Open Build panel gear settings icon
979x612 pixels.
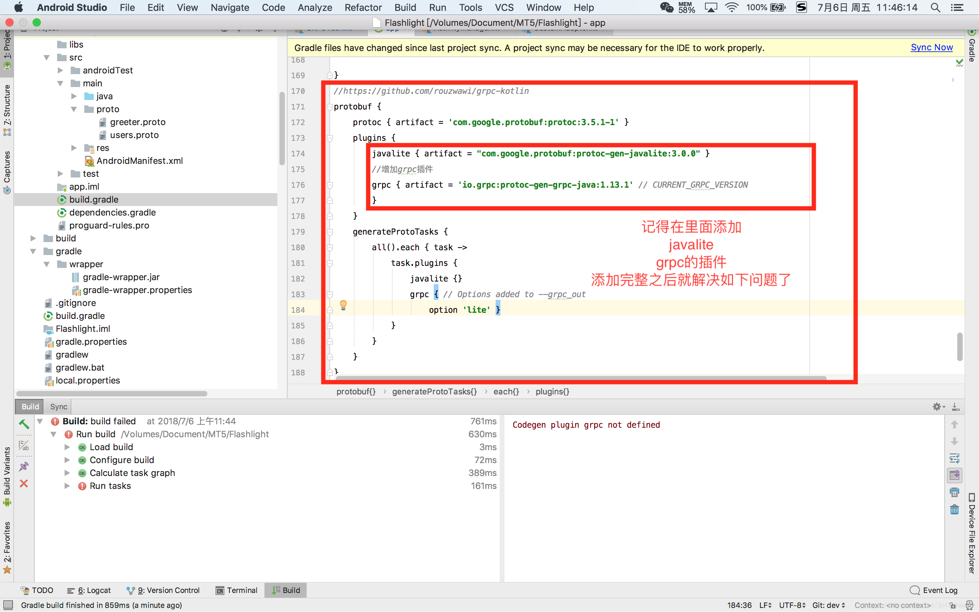coord(937,407)
